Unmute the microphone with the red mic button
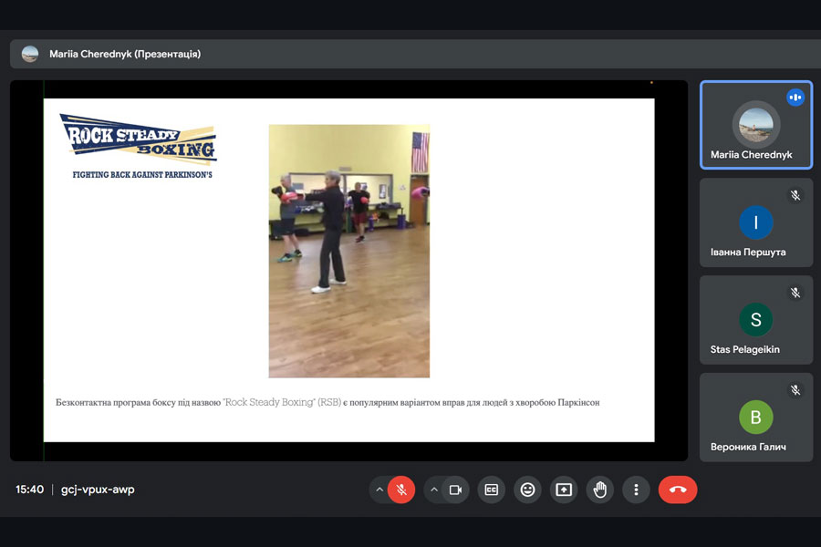The width and height of the screenshot is (821, 547). 401,490
